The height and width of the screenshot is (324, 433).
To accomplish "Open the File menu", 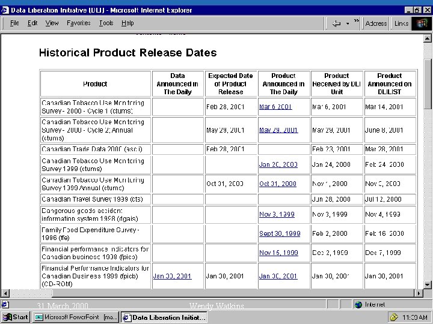I will [14, 23].
